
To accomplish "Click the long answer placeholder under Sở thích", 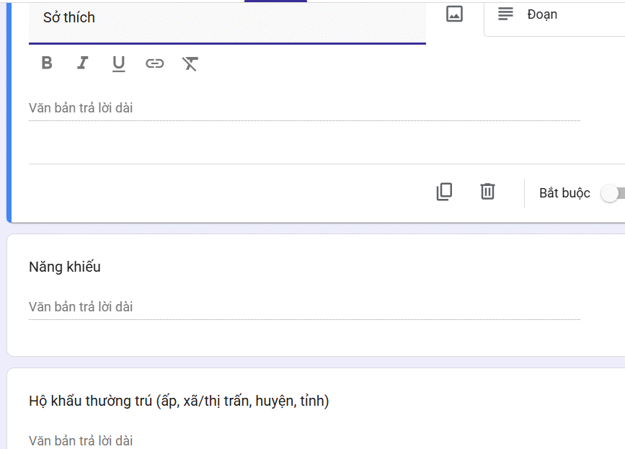I will tap(81, 108).
